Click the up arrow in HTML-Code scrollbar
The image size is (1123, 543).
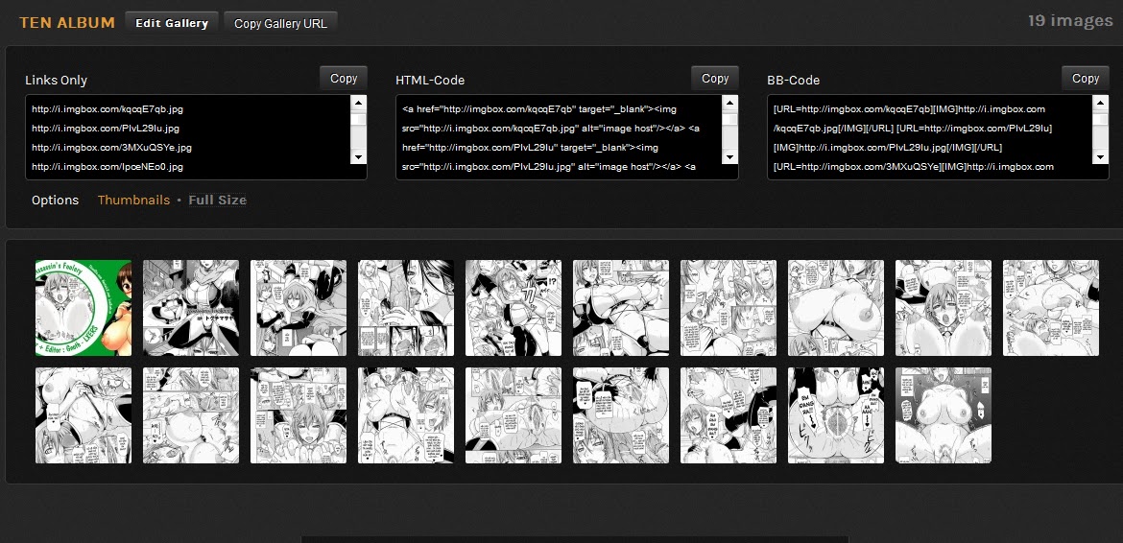[729, 103]
